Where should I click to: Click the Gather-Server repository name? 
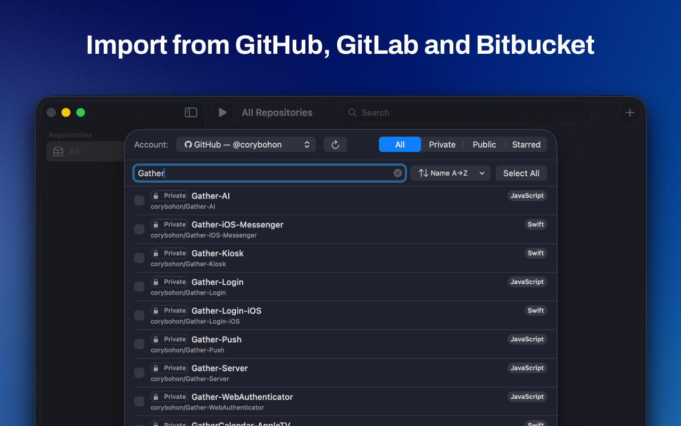(220, 368)
